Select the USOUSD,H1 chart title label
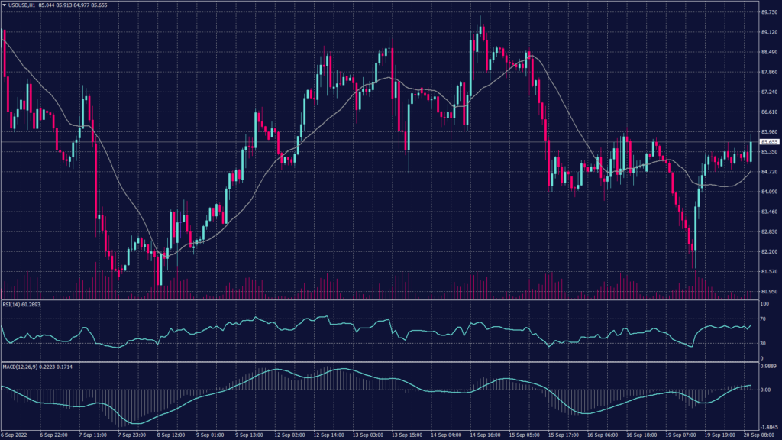 point(23,5)
